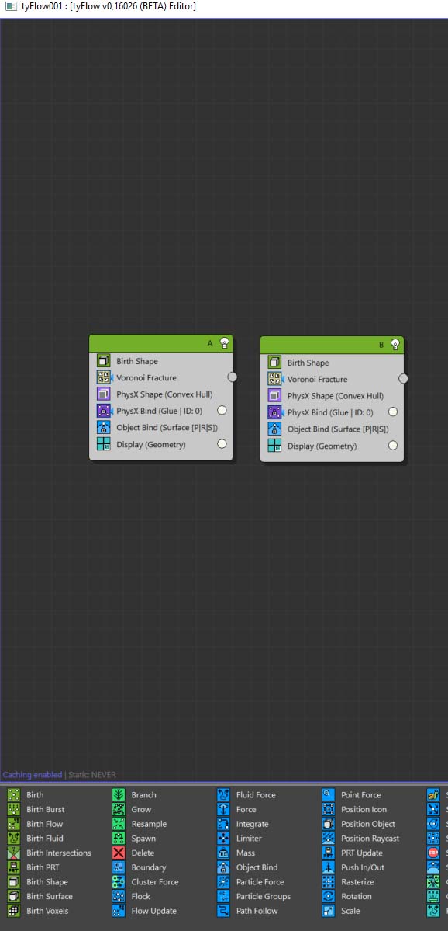Pick the Birth Burst operator from palette
This screenshot has height=931, width=448.
tap(36, 809)
